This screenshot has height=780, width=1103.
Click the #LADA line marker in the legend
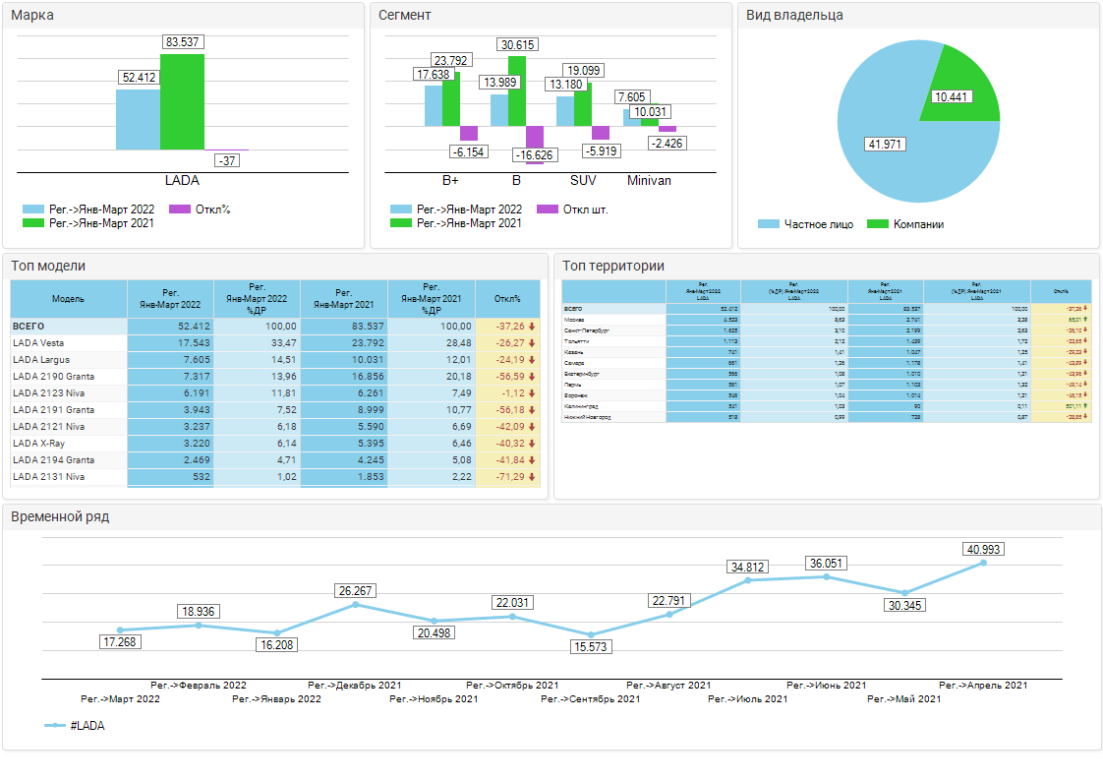point(56,726)
